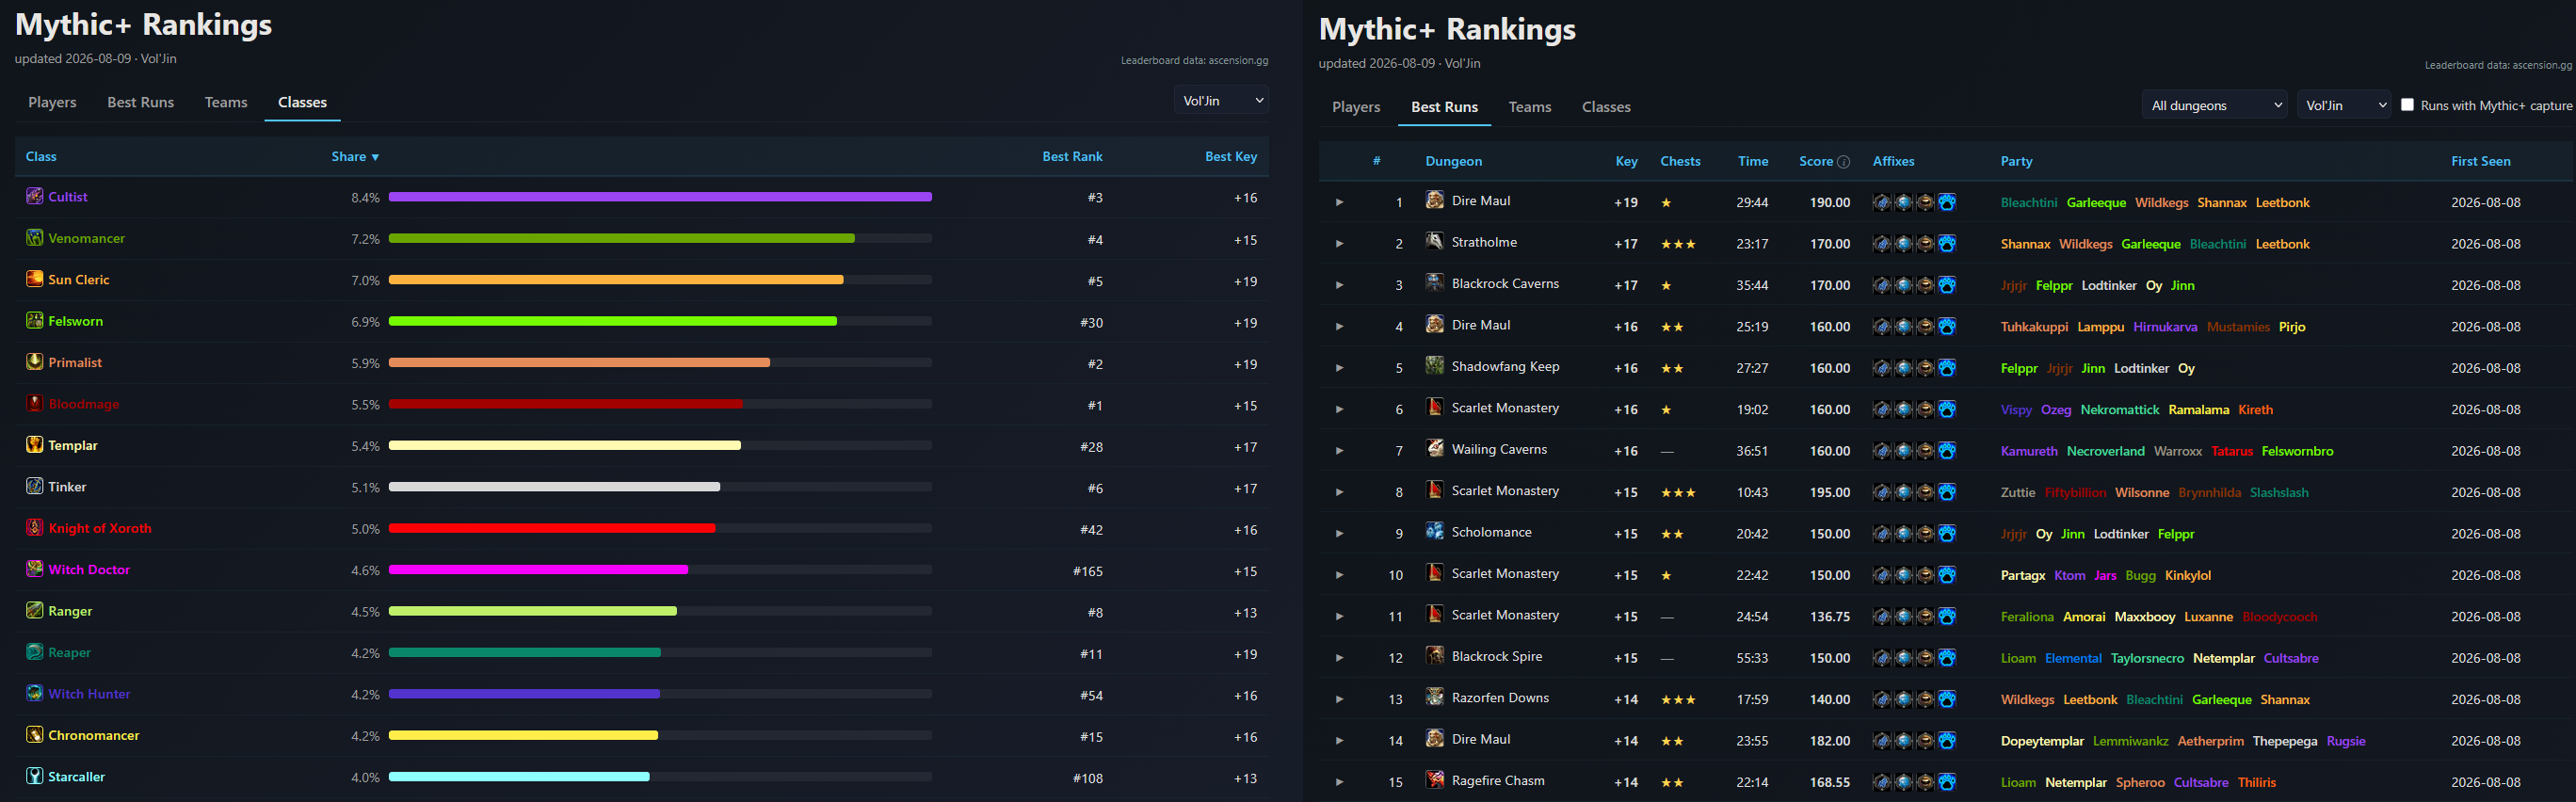Screen dimensions: 2576x802
Task: Switch to Best Runs tab in the Classes view
Action: [x=141, y=102]
